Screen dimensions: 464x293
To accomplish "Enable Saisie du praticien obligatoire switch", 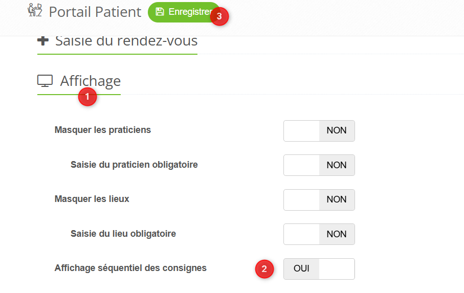I will pyautogui.click(x=319, y=165).
